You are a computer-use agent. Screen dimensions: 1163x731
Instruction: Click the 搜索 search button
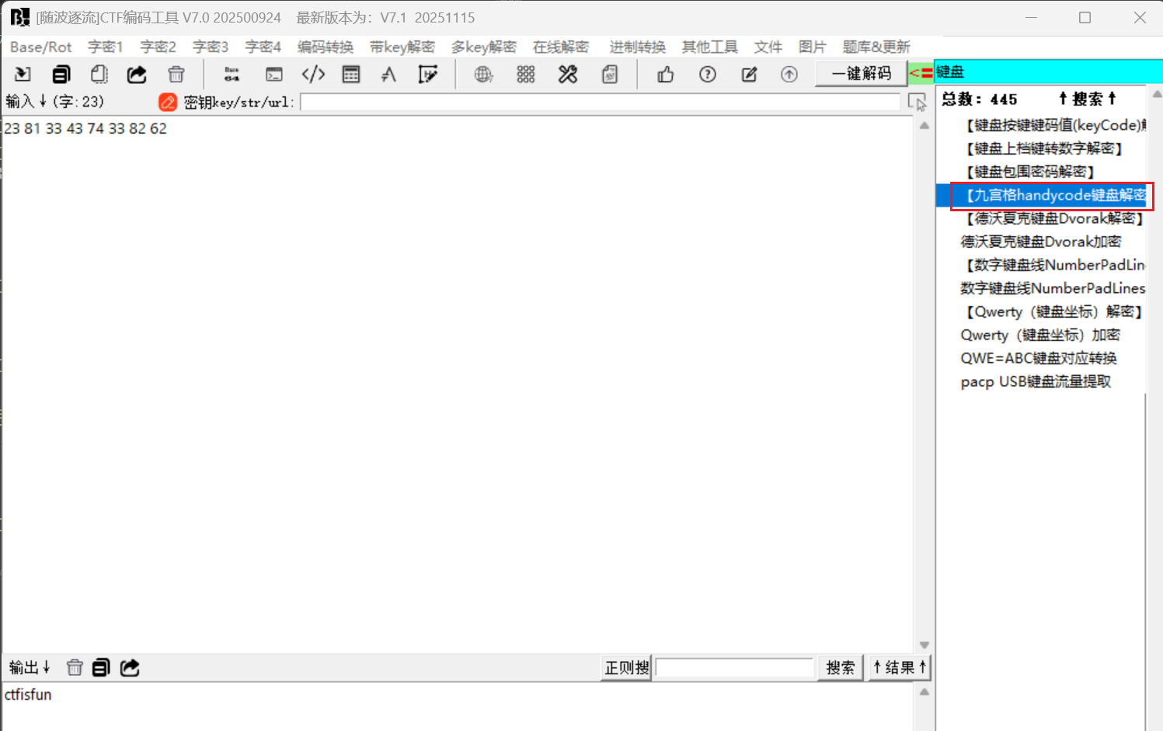[x=840, y=667]
